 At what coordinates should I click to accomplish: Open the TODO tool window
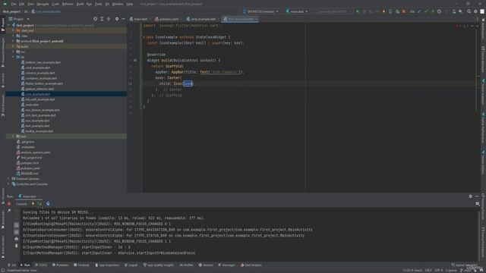(x=41, y=265)
